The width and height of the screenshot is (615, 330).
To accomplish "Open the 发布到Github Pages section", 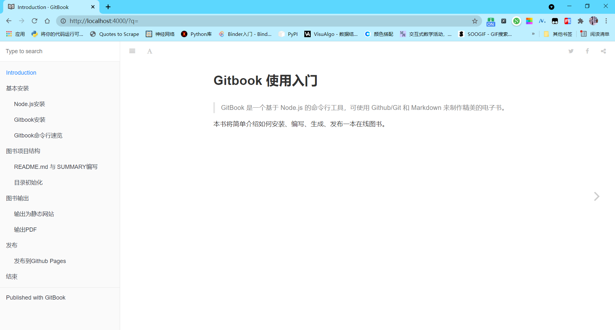I will [40, 261].
